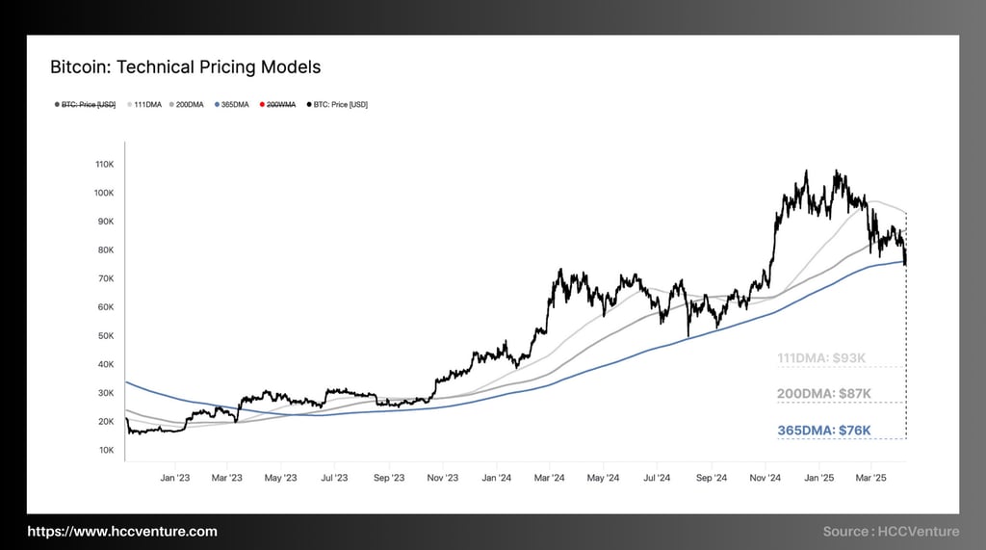Image resolution: width=986 pixels, height=550 pixels.
Task: Click the Jan '23 x-axis label
Action: point(175,478)
